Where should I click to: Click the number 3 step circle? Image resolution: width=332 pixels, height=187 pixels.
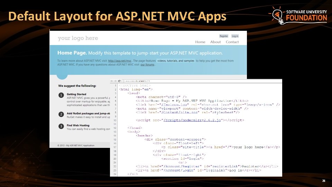61,126
